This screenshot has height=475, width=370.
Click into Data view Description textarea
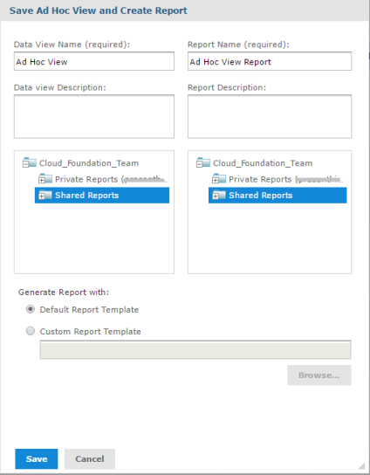(94, 117)
